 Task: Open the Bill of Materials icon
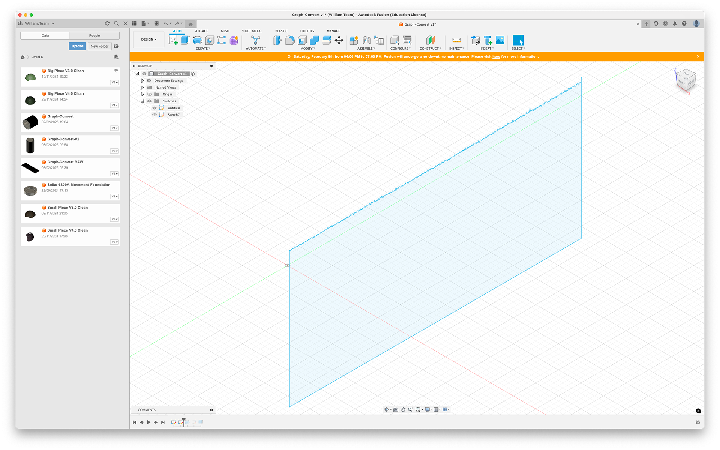[x=379, y=40]
